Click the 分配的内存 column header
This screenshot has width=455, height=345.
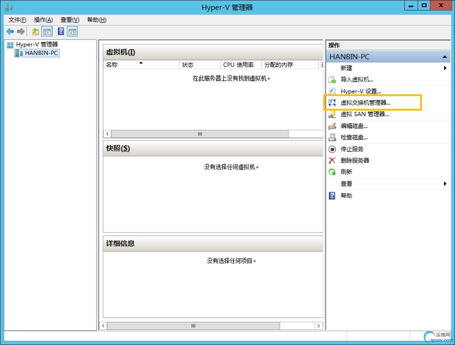[290, 65]
